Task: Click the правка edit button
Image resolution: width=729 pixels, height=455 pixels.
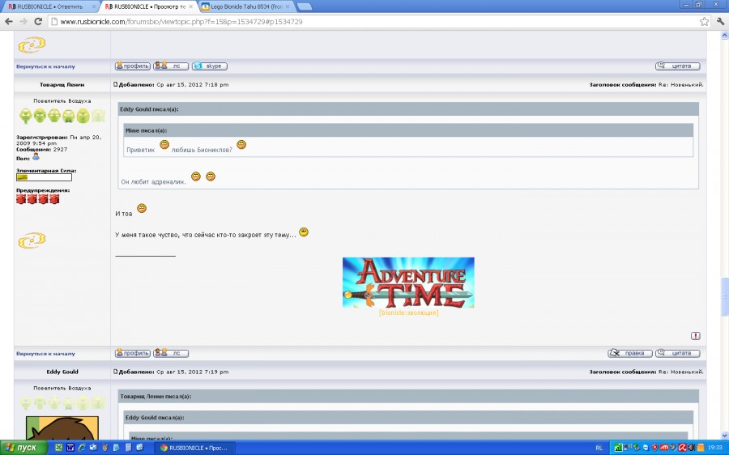Action: [630, 353]
